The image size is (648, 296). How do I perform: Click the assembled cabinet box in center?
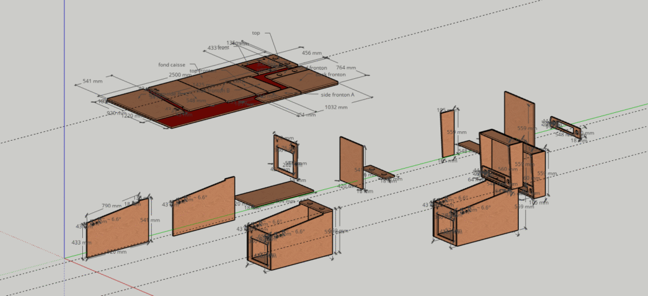click(290, 237)
